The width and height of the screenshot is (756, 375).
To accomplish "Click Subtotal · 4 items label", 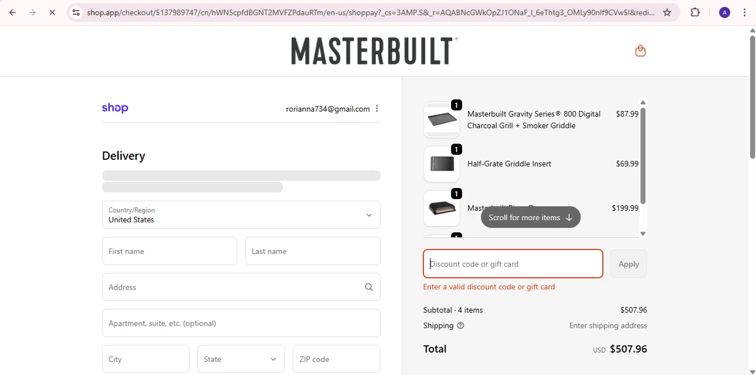I will pos(453,310).
